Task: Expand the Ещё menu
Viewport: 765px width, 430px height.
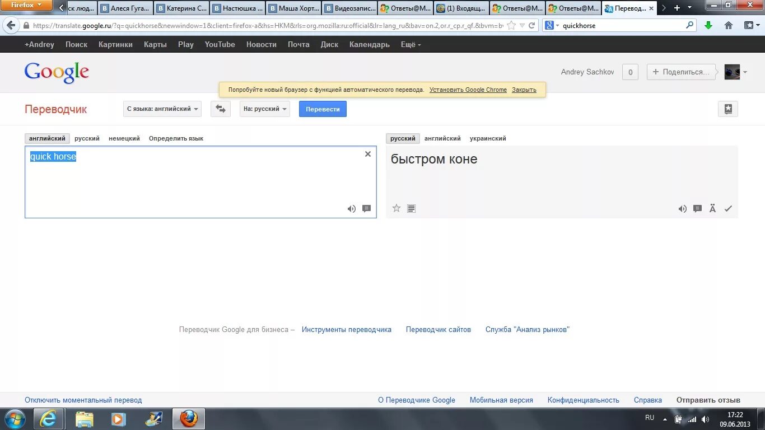Action: click(411, 44)
